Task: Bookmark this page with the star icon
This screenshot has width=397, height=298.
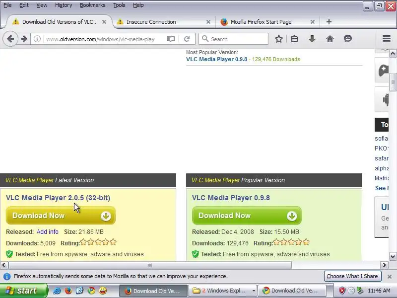Action: (279, 39)
